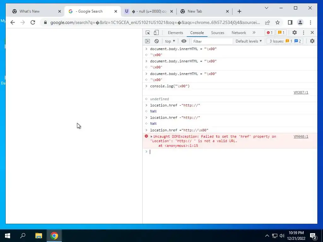Open console settings gear icon
Viewport: 323px width, 242px height.
(x=312, y=41)
